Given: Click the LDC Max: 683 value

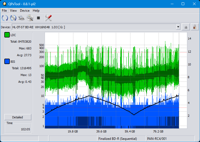Looking at the screenshot, I should [x=25, y=48].
